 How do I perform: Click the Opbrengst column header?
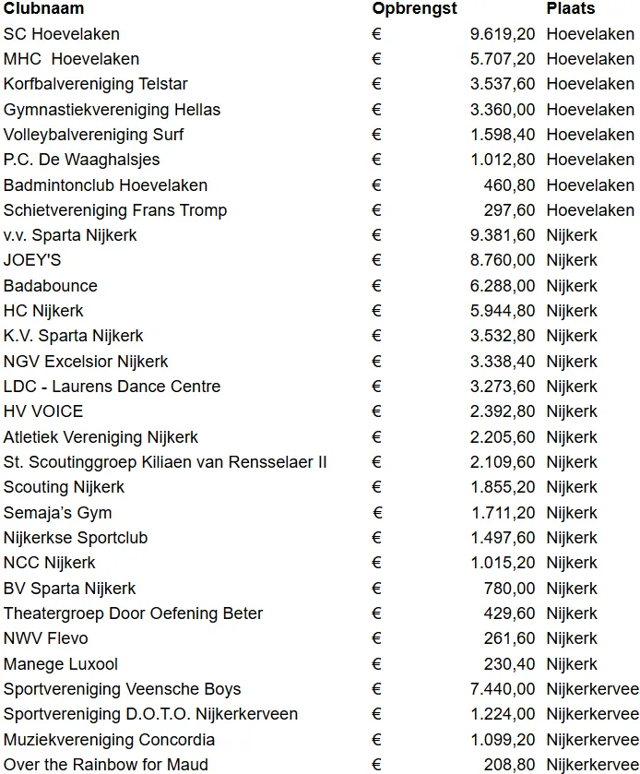(414, 9)
